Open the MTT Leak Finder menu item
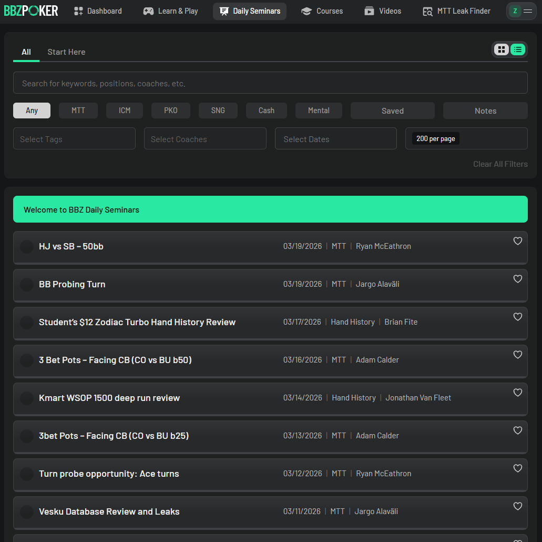The height and width of the screenshot is (542, 542). [x=456, y=11]
